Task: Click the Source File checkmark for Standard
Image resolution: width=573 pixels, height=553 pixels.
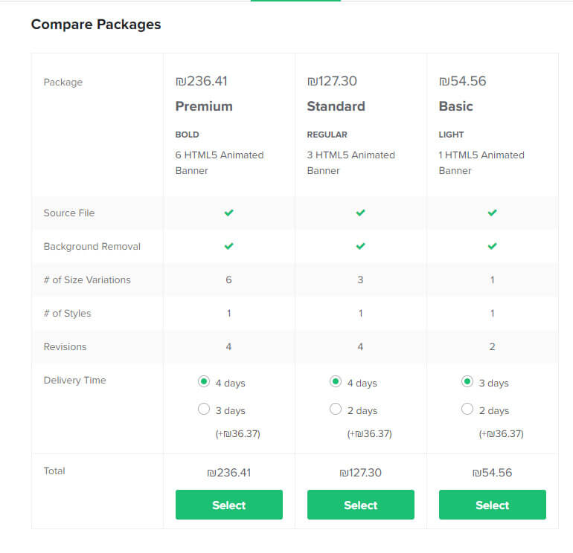Action: pyautogui.click(x=361, y=213)
